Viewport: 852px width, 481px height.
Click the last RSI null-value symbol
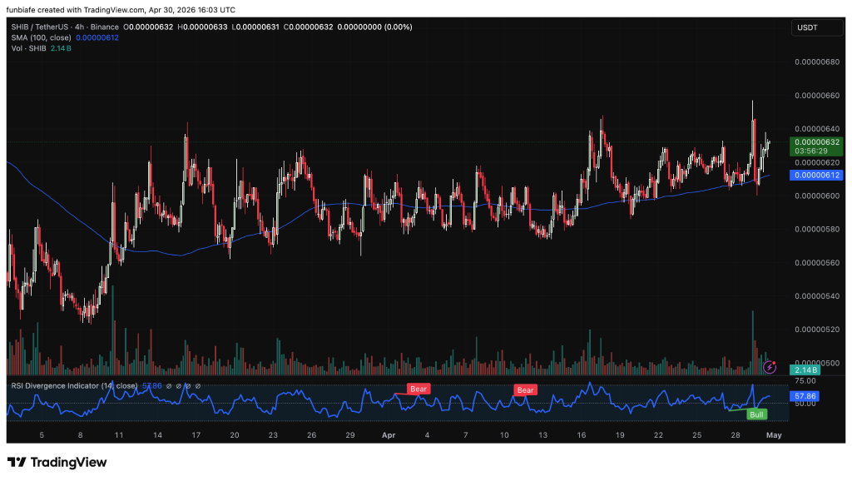196,386
